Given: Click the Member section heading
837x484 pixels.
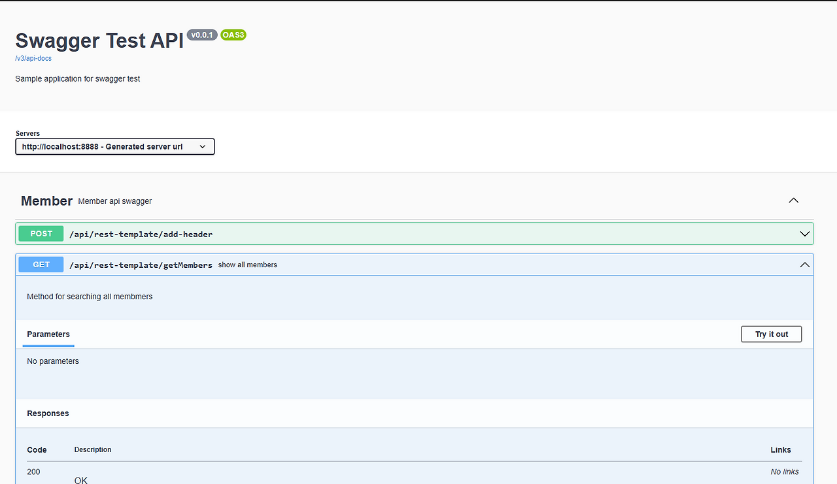Looking at the screenshot, I should (46, 201).
